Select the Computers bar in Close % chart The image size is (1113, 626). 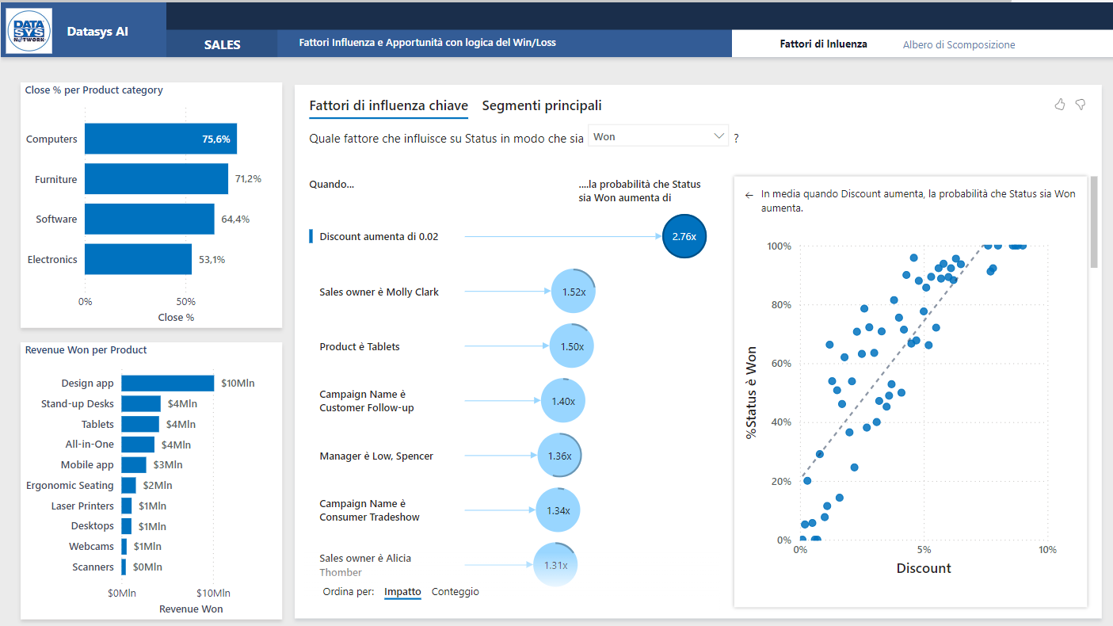tap(160, 139)
